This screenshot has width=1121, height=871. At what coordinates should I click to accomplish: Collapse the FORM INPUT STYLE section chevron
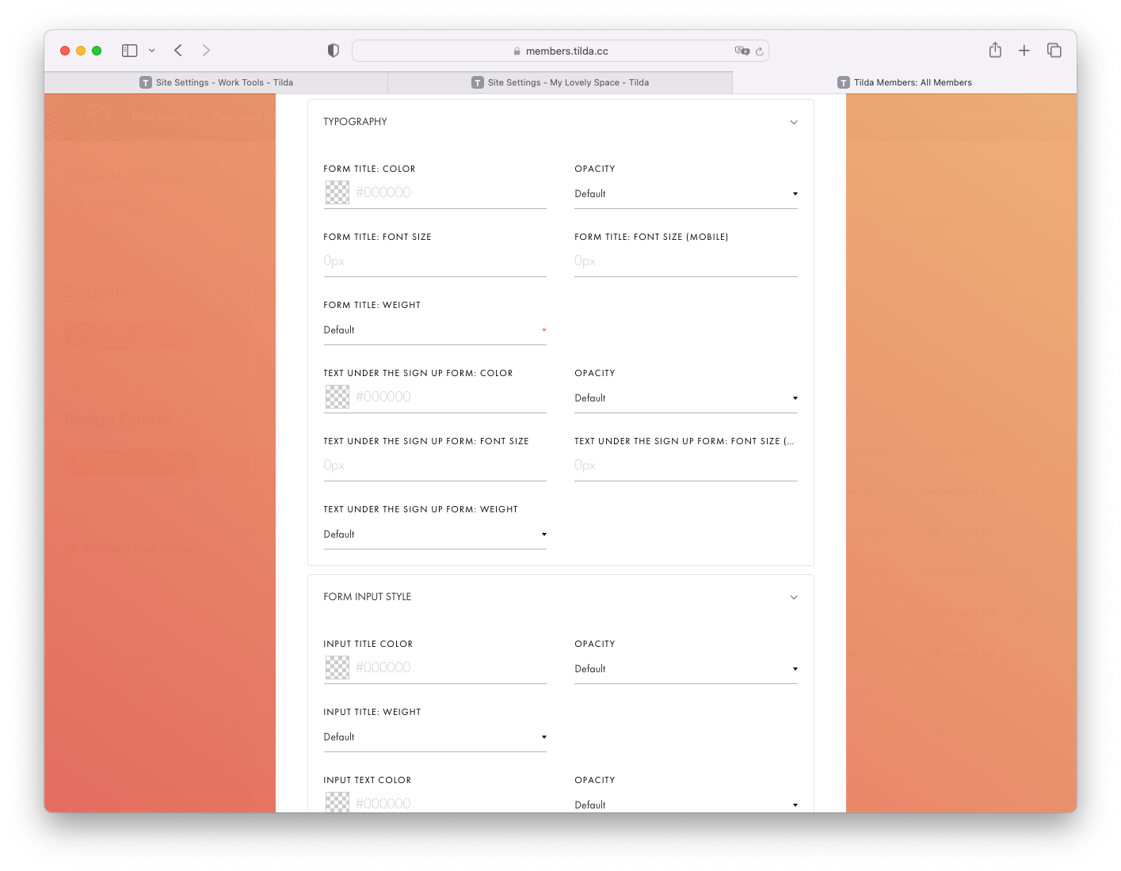click(x=794, y=597)
